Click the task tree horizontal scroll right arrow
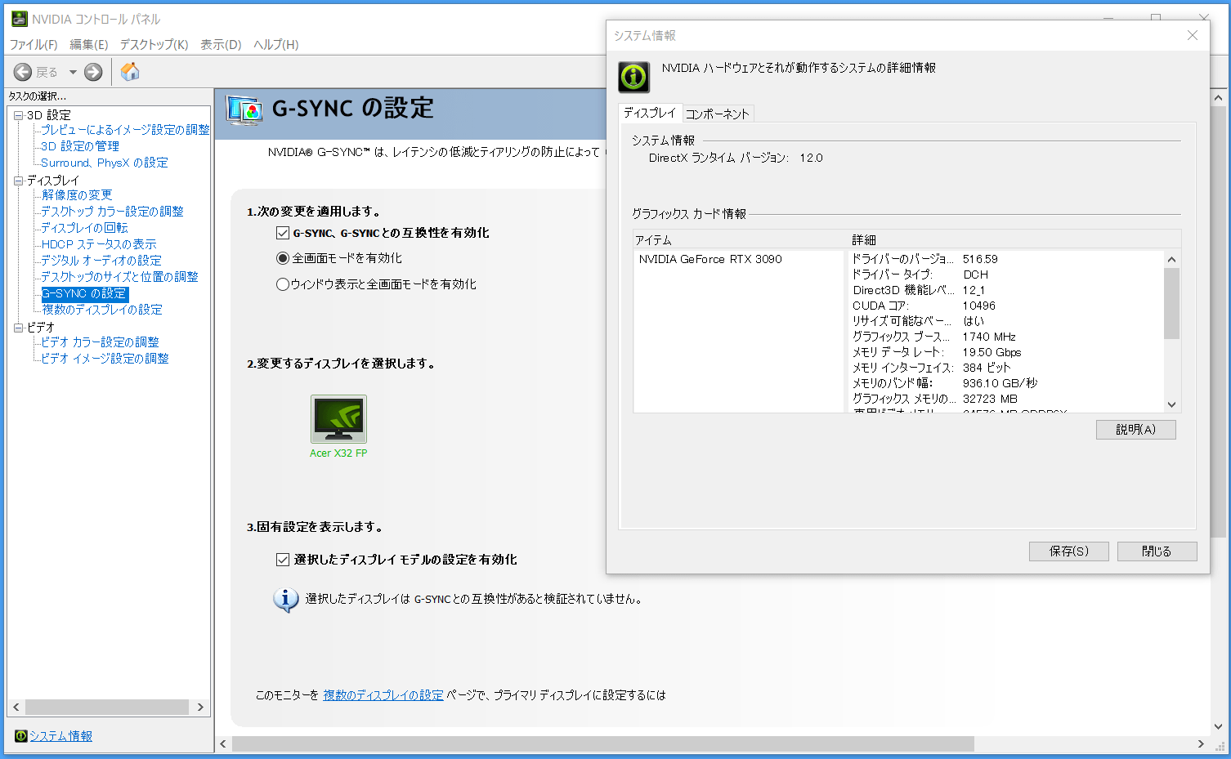Image resolution: width=1231 pixels, height=759 pixels. point(200,707)
